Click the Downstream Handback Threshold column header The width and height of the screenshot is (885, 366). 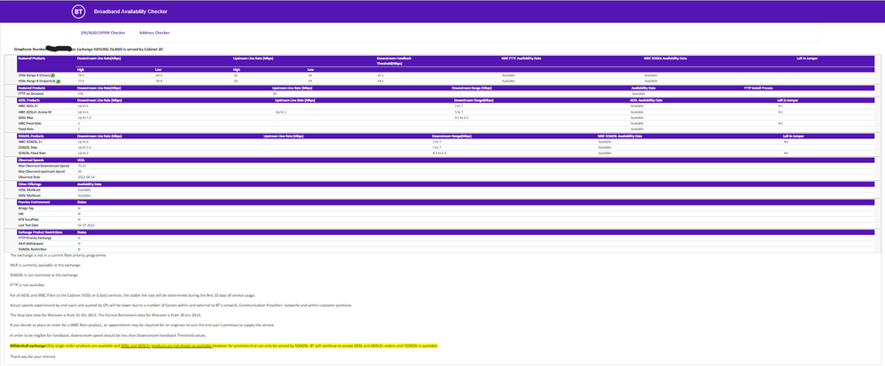[392, 61]
